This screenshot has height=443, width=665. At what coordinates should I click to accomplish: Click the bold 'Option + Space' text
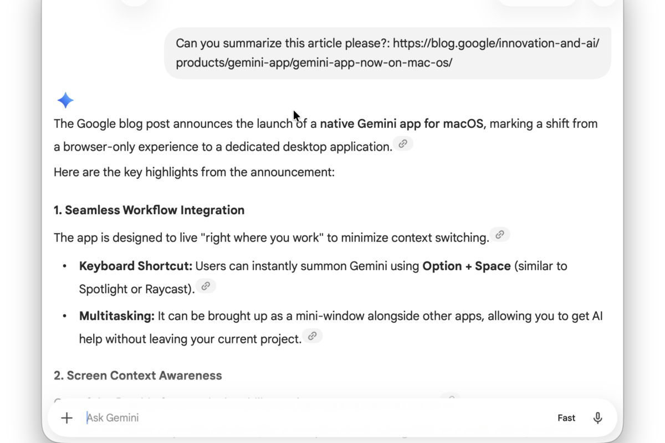point(467,266)
